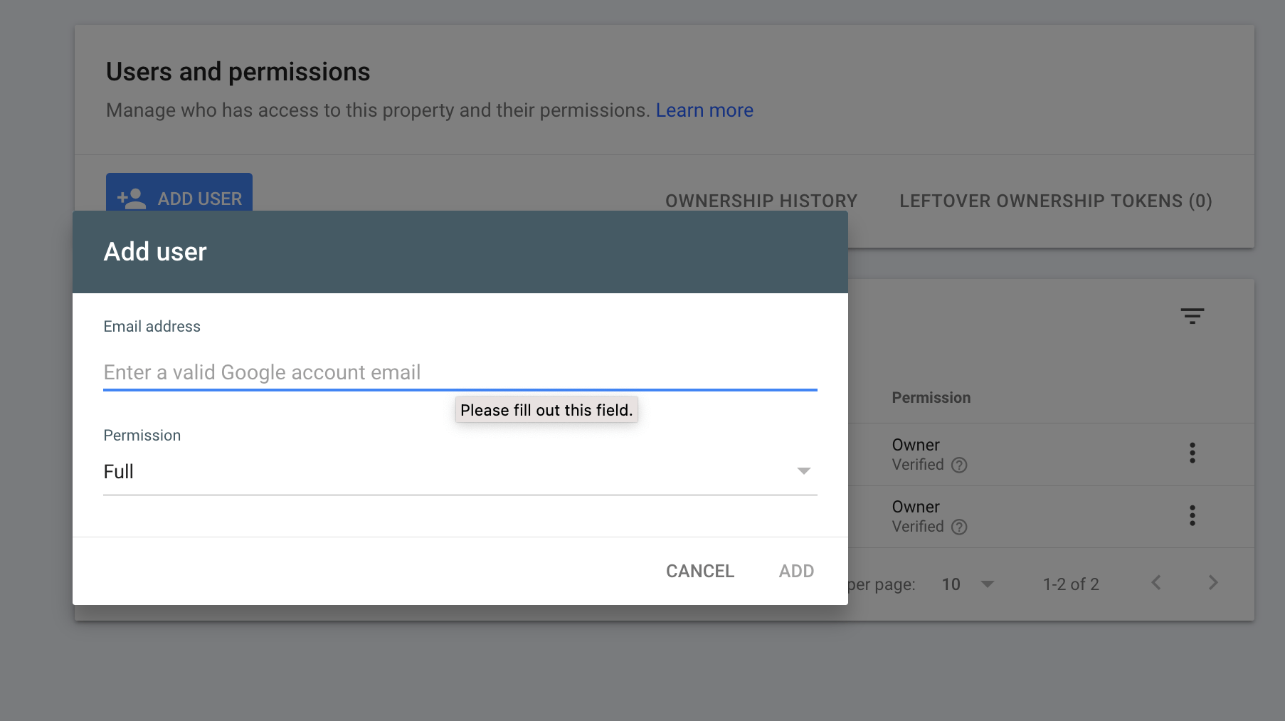Open the more options menu for the first Owner
This screenshot has height=721, width=1285.
pos(1192,453)
